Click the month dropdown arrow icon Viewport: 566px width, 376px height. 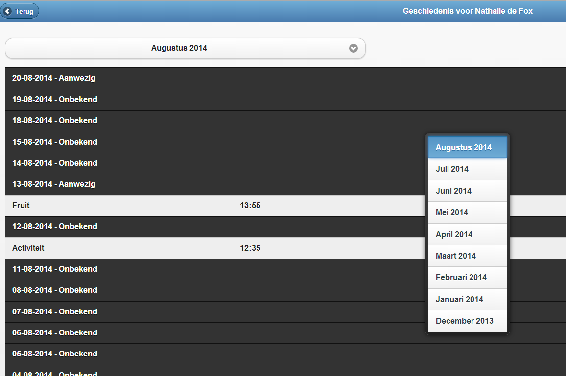coord(353,48)
